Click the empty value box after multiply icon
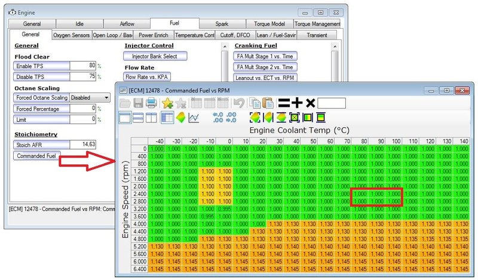 pyautogui.click(x=332, y=103)
